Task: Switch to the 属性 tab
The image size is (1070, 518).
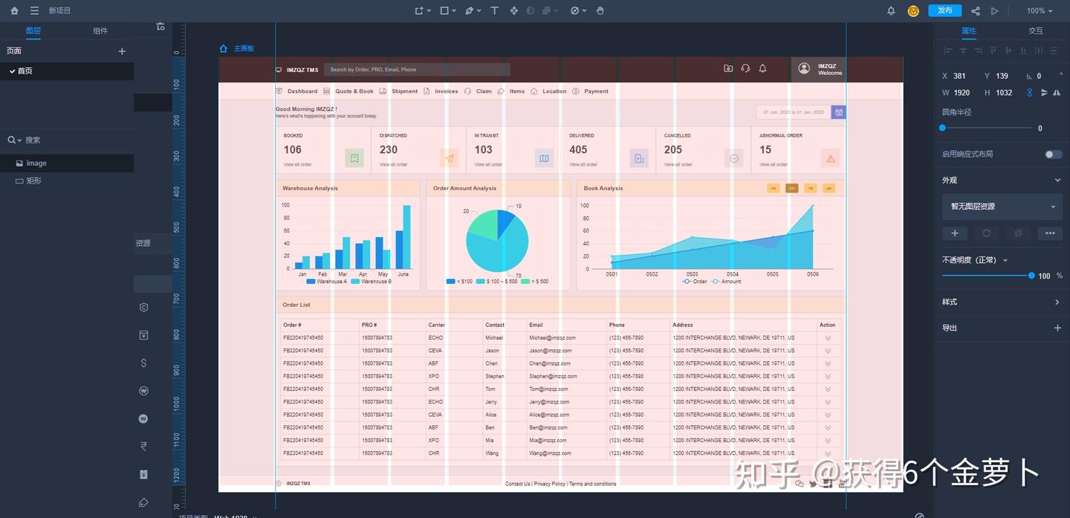Action: [969, 30]
